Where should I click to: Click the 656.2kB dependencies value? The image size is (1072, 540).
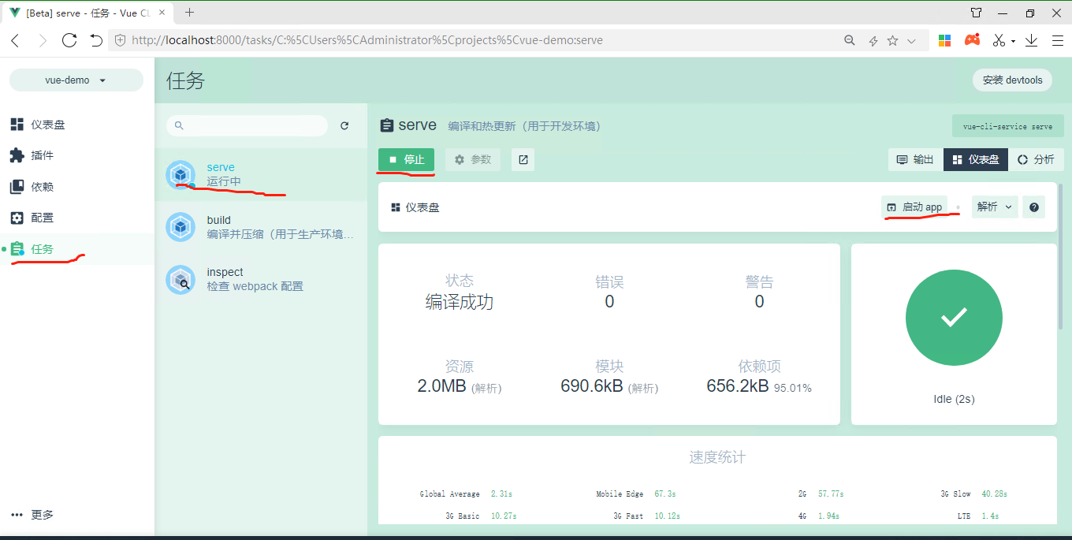[x=738, y=386]
